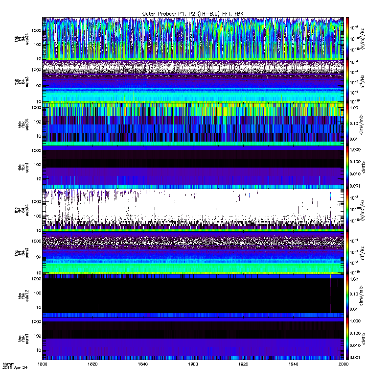Click the color bar of thc fff edc34 panel
The height and width of the screenshot is (392, 367).
tap(347, 210)
